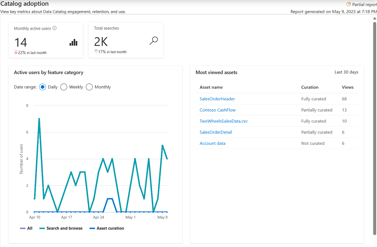Select the Daily date range option

tap(42, 87)
